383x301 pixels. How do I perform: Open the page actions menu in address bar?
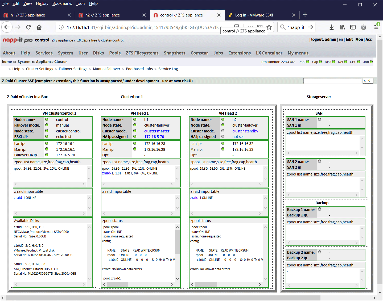250,27
